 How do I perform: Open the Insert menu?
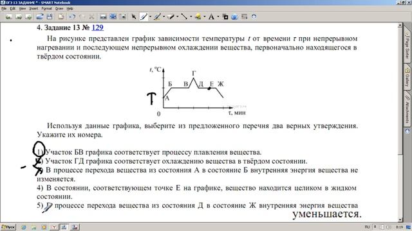[x=33, y=8]
